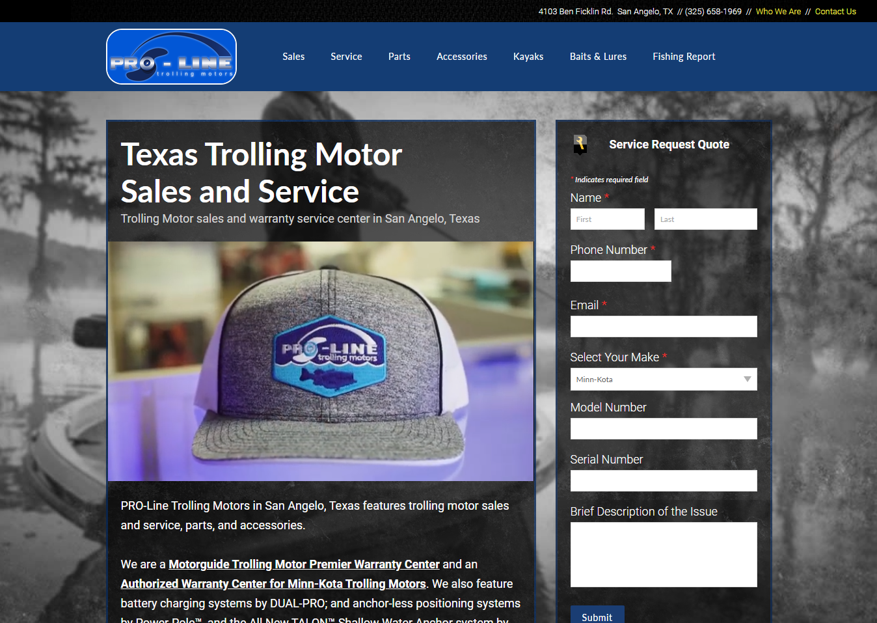
Task: View the Fishing Report page
Action: pyautogui.click(x=684, y=57)
